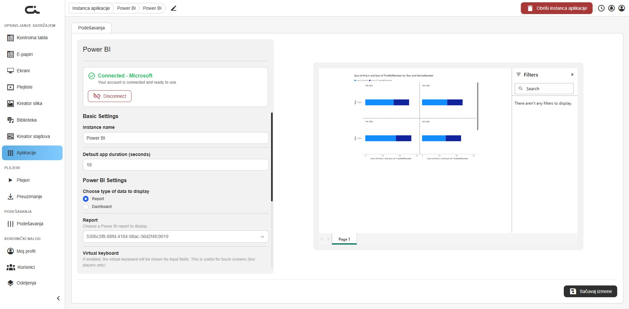The width and height of the screenshot is (629, 309).
Task: Click the Odeljenja layers icon
Action: (x=10, y=283)
